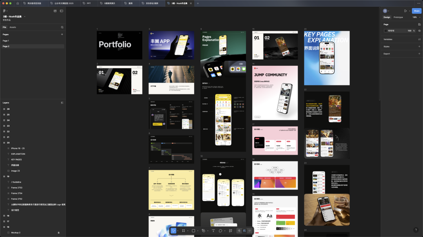Select the Text tool
The height and width of the screenshot is (237, 423).
[x=213, y=231]
